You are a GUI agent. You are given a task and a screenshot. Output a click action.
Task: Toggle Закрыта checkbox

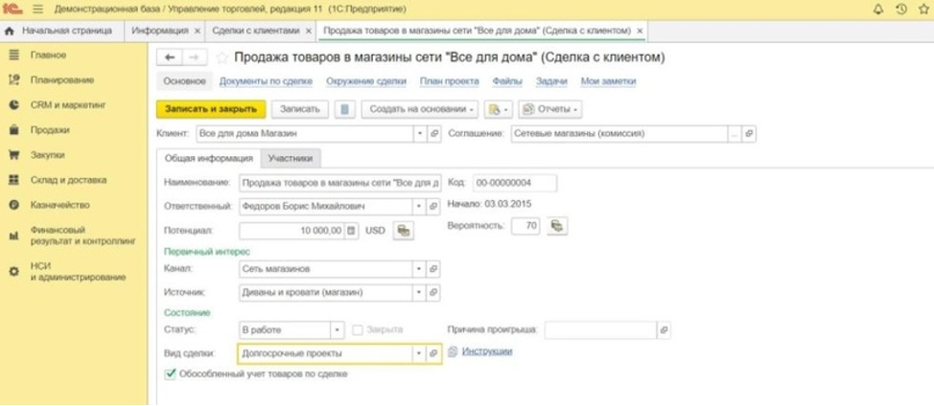pos(358,330)
